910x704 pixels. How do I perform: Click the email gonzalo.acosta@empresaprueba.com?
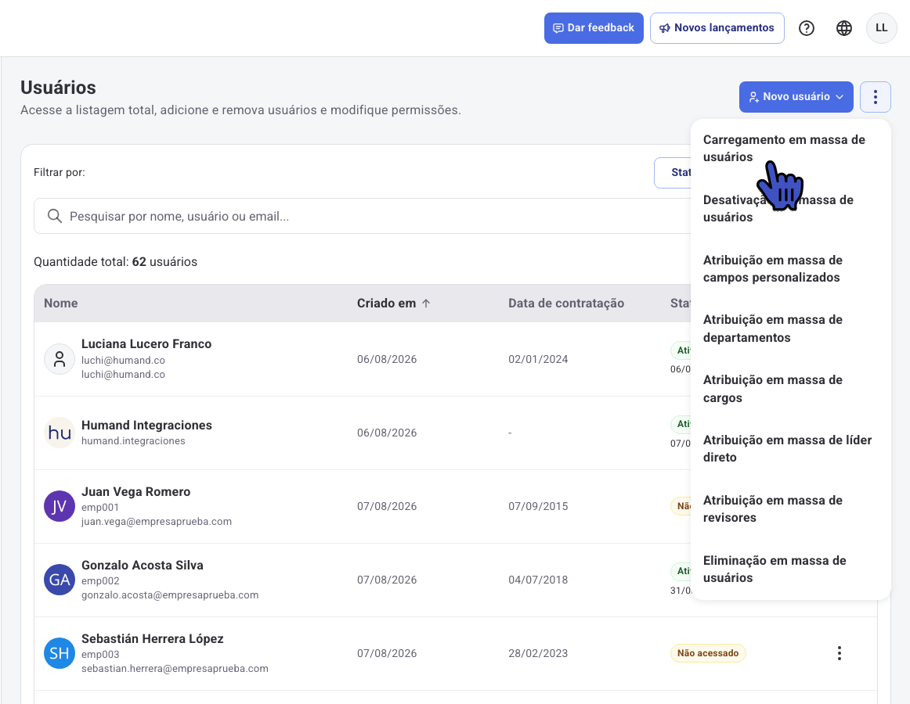tap(170, 595)
